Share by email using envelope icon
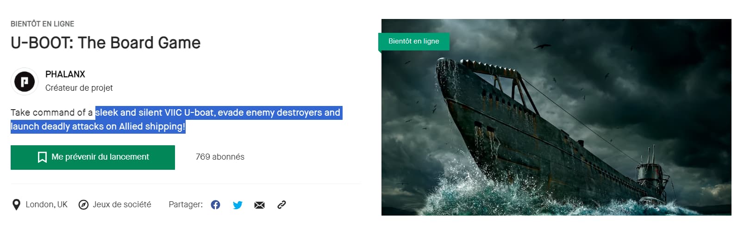 [259, 205]
